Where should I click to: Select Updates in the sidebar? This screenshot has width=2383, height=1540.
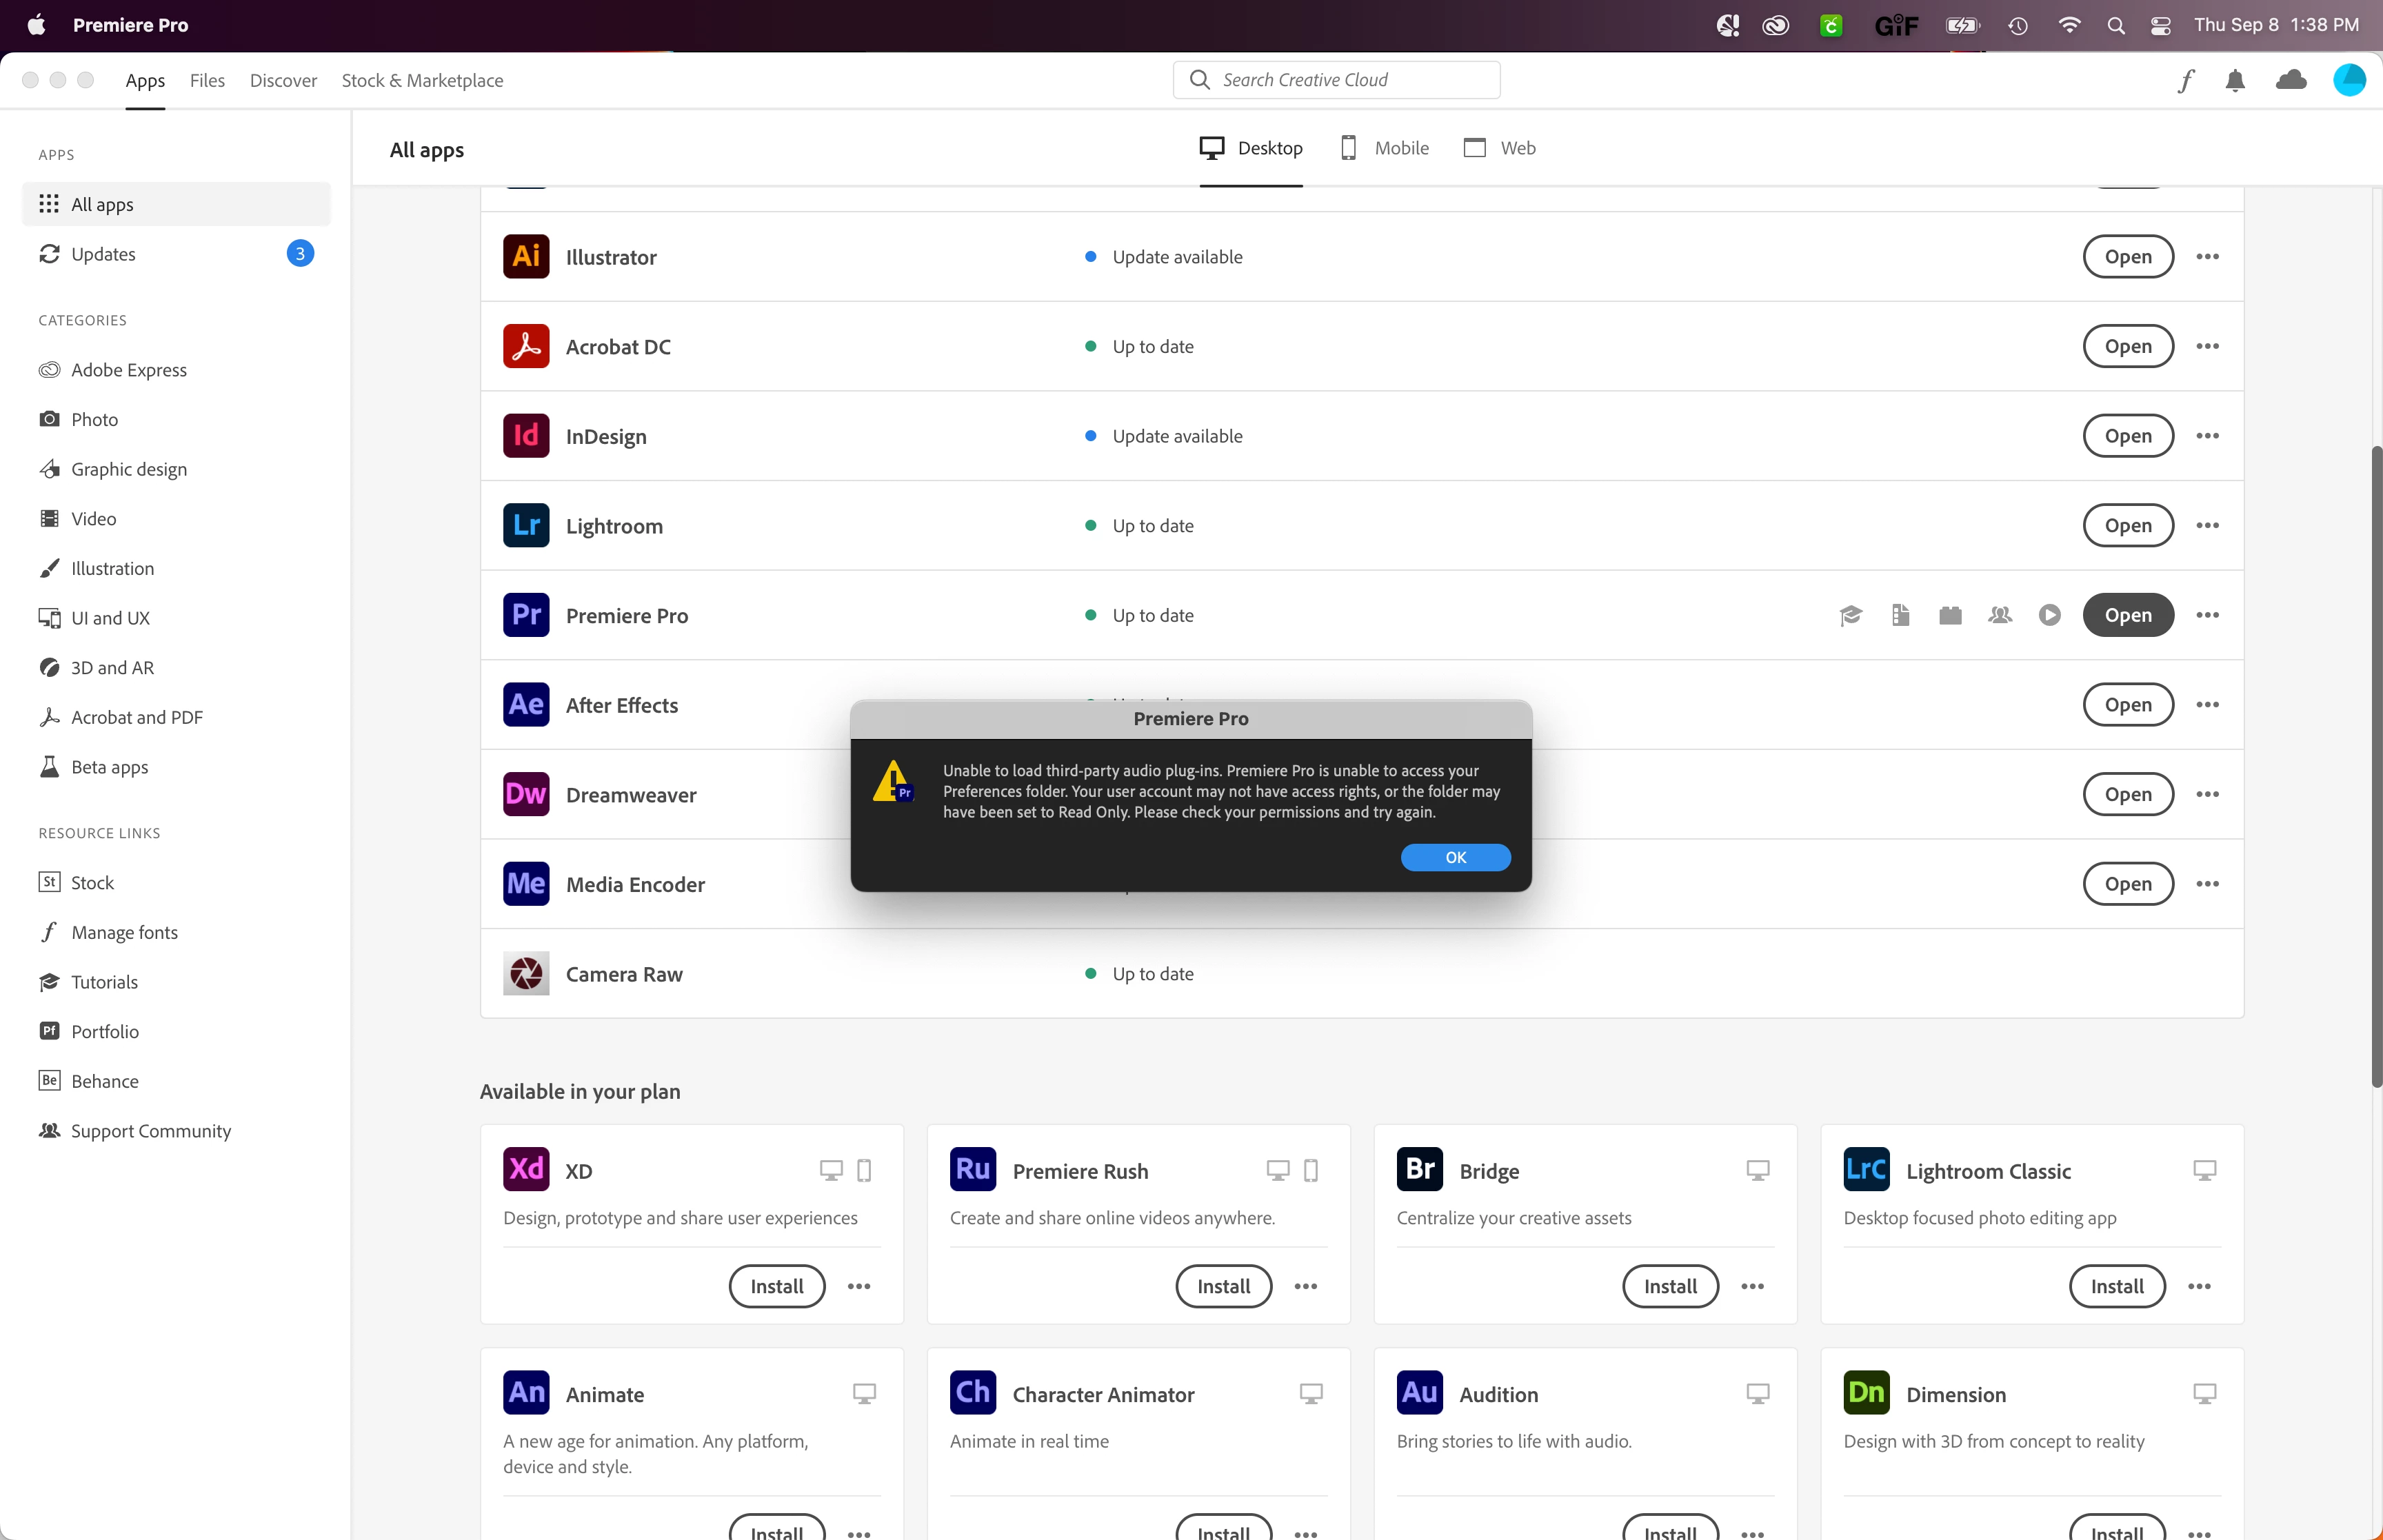(x=103, y=254)
